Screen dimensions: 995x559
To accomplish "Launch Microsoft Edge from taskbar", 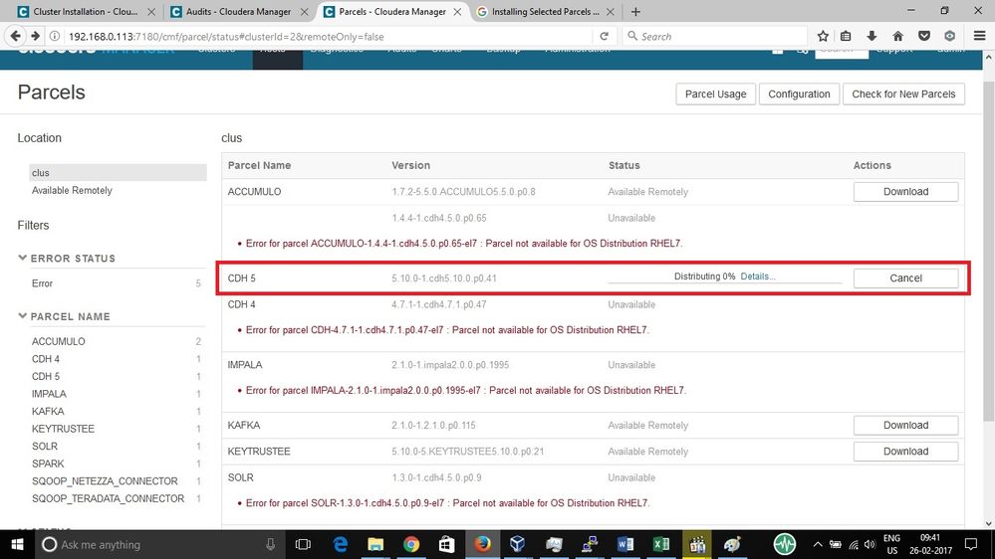I will point(340,544).
